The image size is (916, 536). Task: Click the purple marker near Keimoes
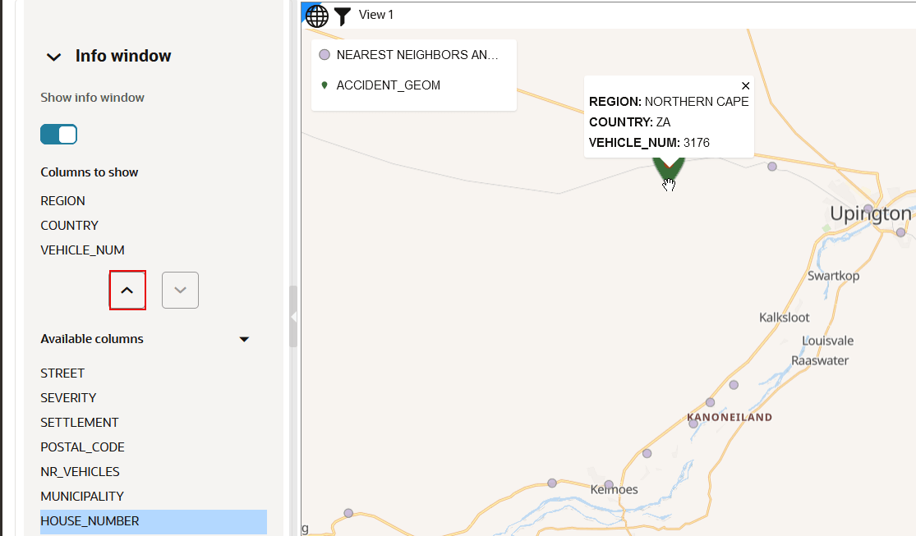coord(608,484)
